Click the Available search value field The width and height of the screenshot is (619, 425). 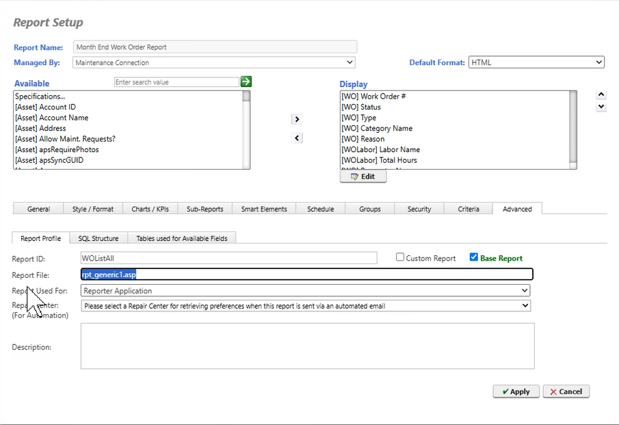(x=176, y=81)
